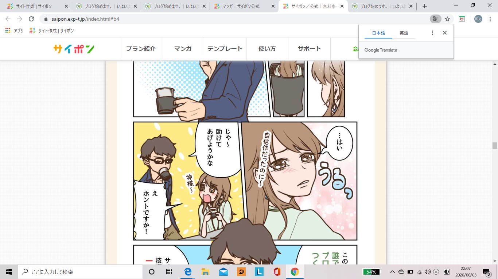Open the プラン紹介 navigation menu item
The image size is (498, 279).
pyautogui.click(x=141, y=49)
